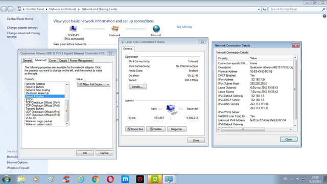Open Control Panel help icon

point(324,16)
